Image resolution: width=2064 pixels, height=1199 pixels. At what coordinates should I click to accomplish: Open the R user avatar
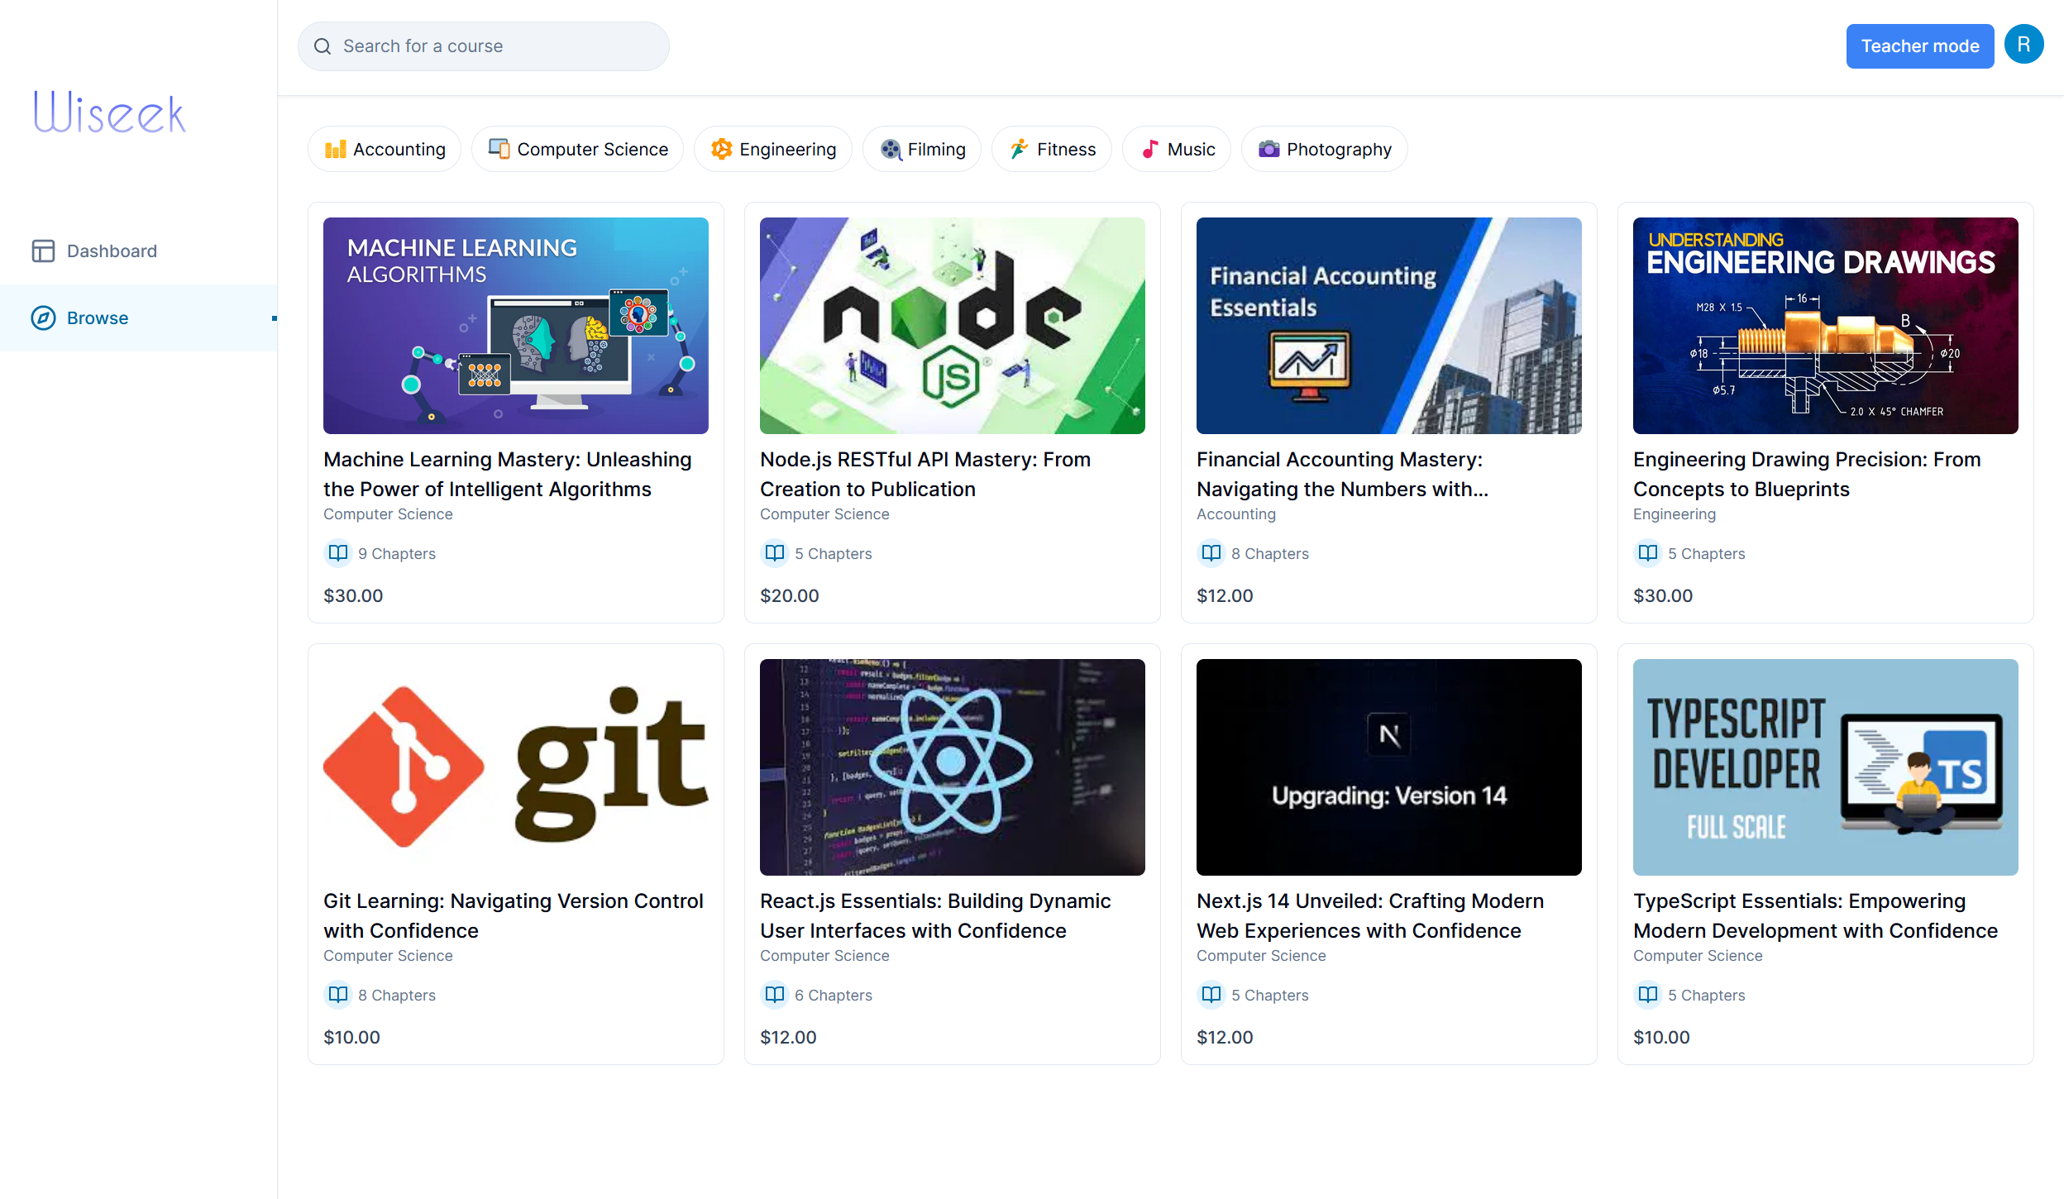(2023, 45)
